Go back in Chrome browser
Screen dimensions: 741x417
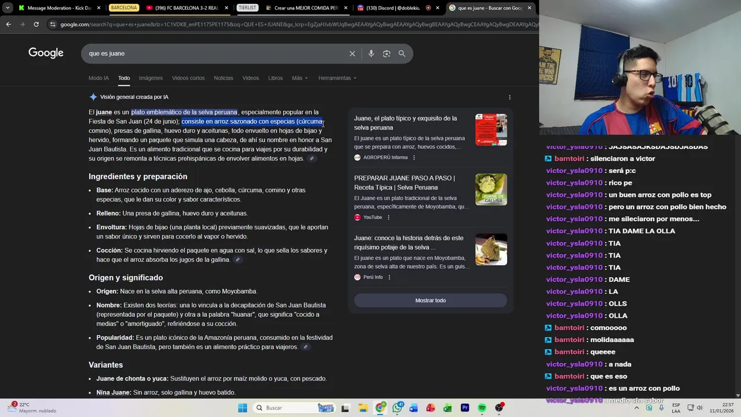(x=8, y=24)
